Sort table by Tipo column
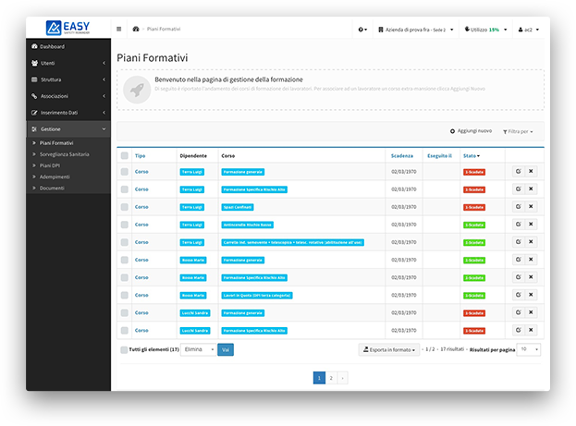The width and height of the screenshot is (576, 426). [x=140, y=156]
